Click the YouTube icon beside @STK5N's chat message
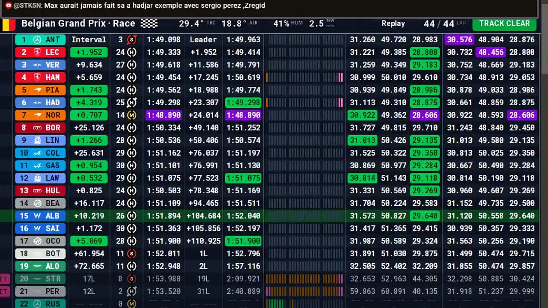The width and height of the screenshot is (548, 308). (8, 6)
